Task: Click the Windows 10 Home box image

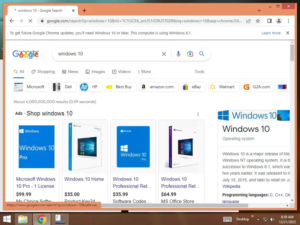Action: point(85,147)
